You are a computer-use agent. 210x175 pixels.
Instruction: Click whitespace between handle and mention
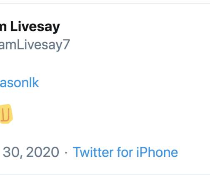coord(55,64)
